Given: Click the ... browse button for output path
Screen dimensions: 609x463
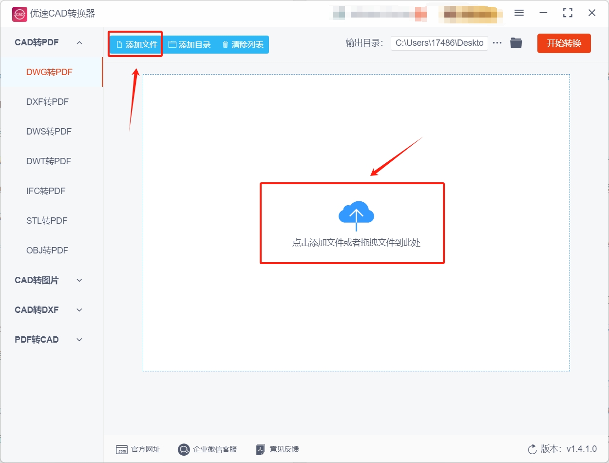Looking at the screenshot, I should pyautogui.click(x=497, y=42).
